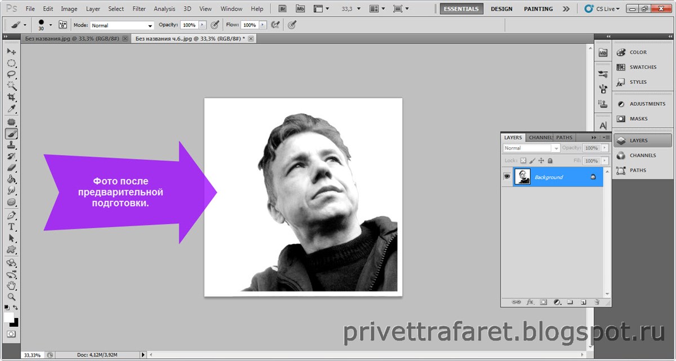Switch to the Channels tab in panel
The width and height of the screenshot is (676, 361).
tap(541, 138)
